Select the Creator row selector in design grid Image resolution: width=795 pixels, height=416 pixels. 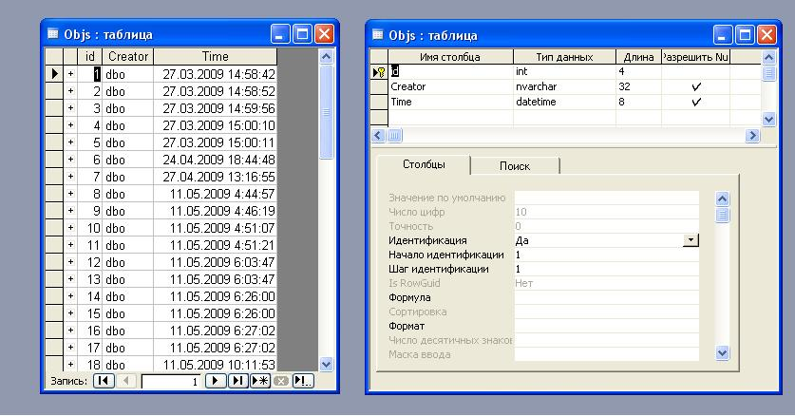[379, 86]
